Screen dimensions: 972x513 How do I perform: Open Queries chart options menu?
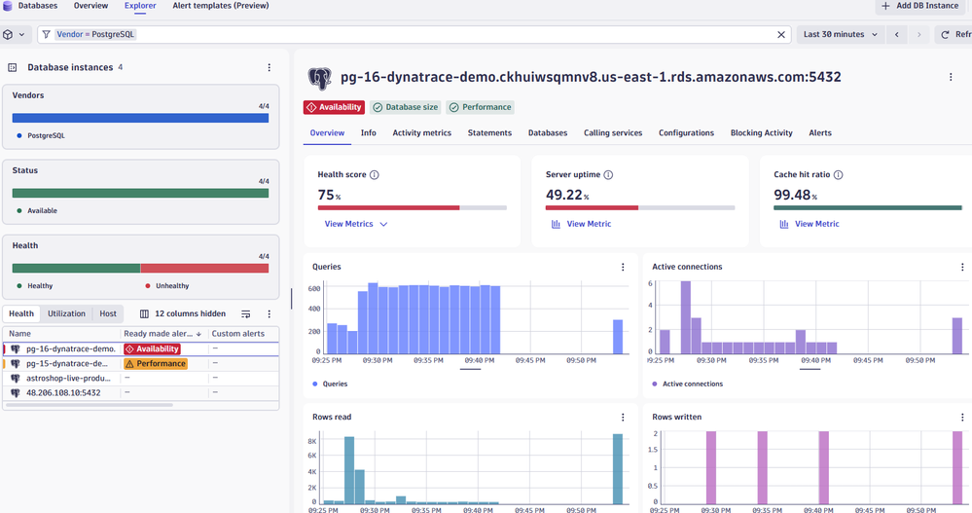click(x=623, y=267)
